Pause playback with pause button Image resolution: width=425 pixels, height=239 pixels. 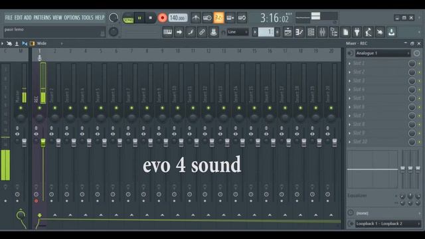[139, 18]
